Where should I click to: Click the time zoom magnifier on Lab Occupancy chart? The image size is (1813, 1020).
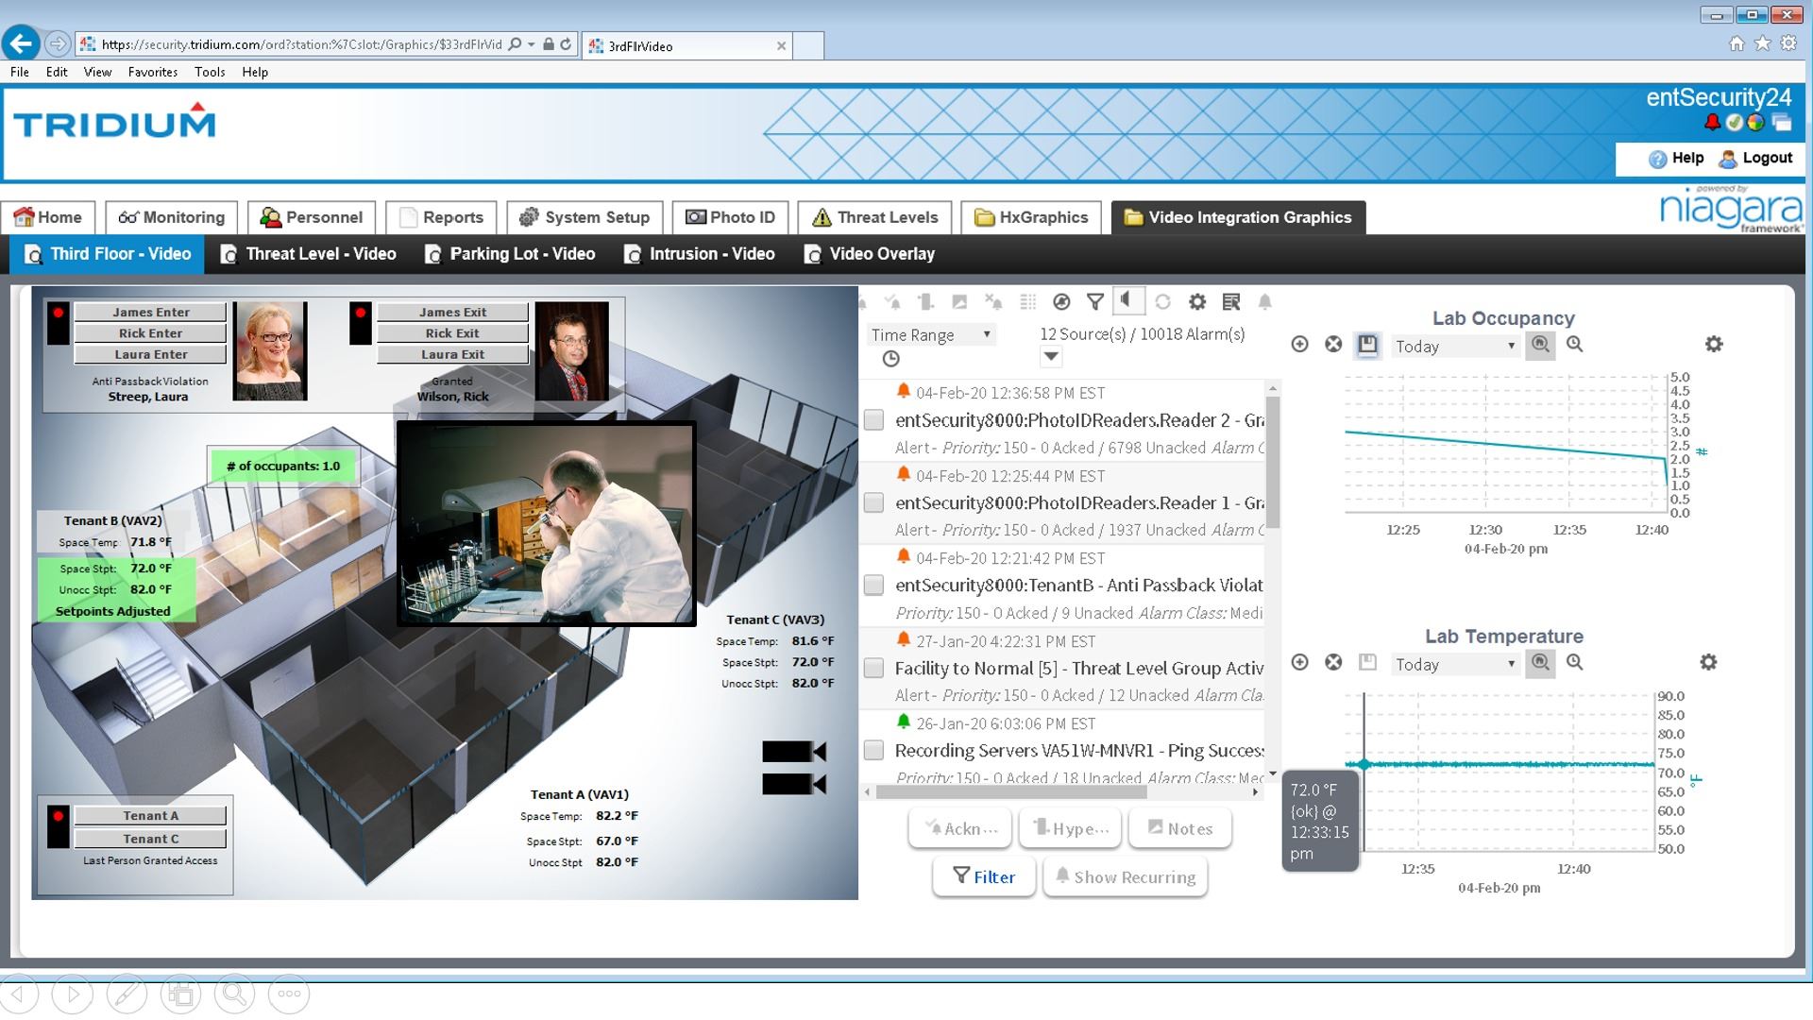[1575, 345]
